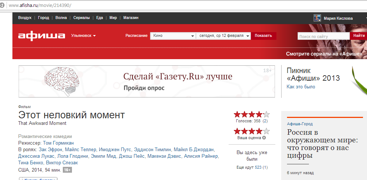
Task: Click the film title Этот неловкий момент
Action: (72, 115)
